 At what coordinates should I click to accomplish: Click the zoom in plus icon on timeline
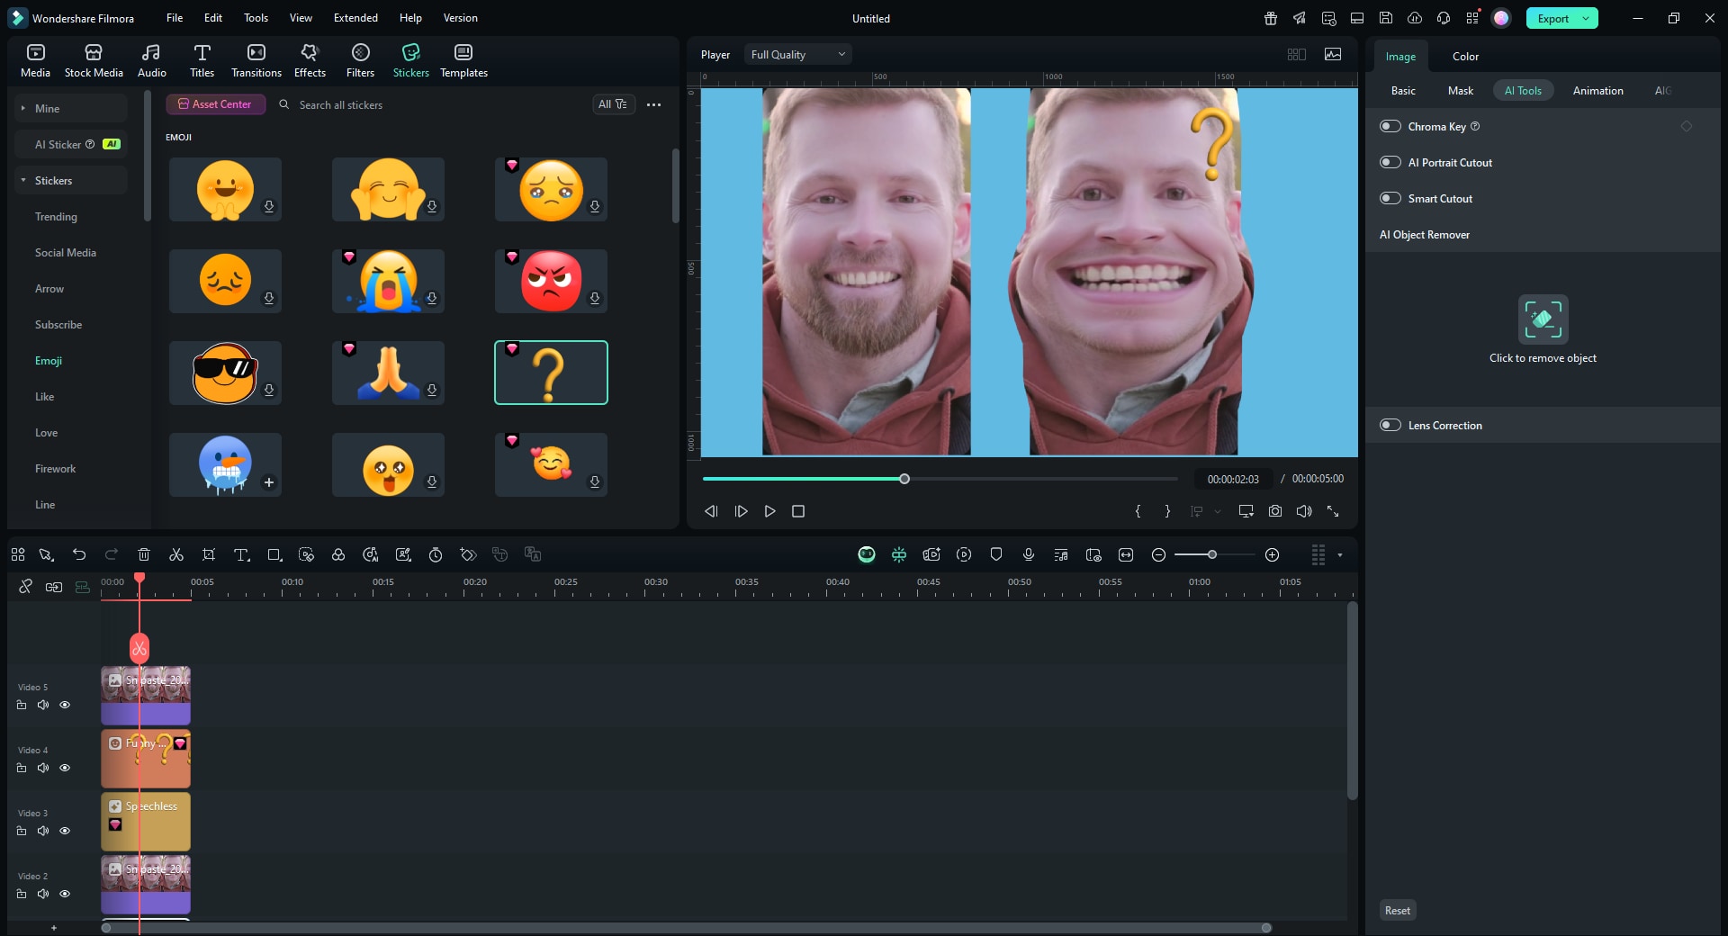pos(1273,554)
